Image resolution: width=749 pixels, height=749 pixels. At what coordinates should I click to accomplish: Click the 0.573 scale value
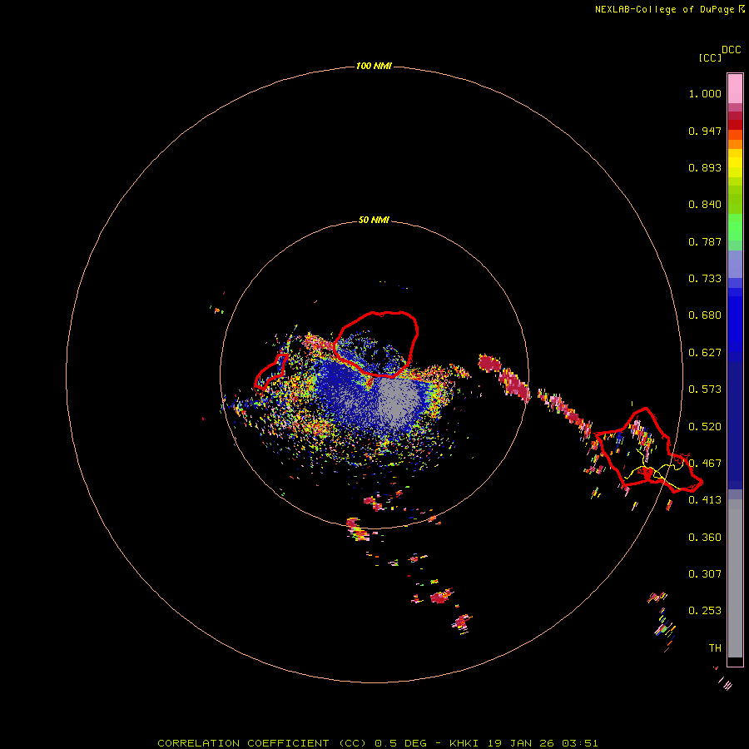click(705, 389)
